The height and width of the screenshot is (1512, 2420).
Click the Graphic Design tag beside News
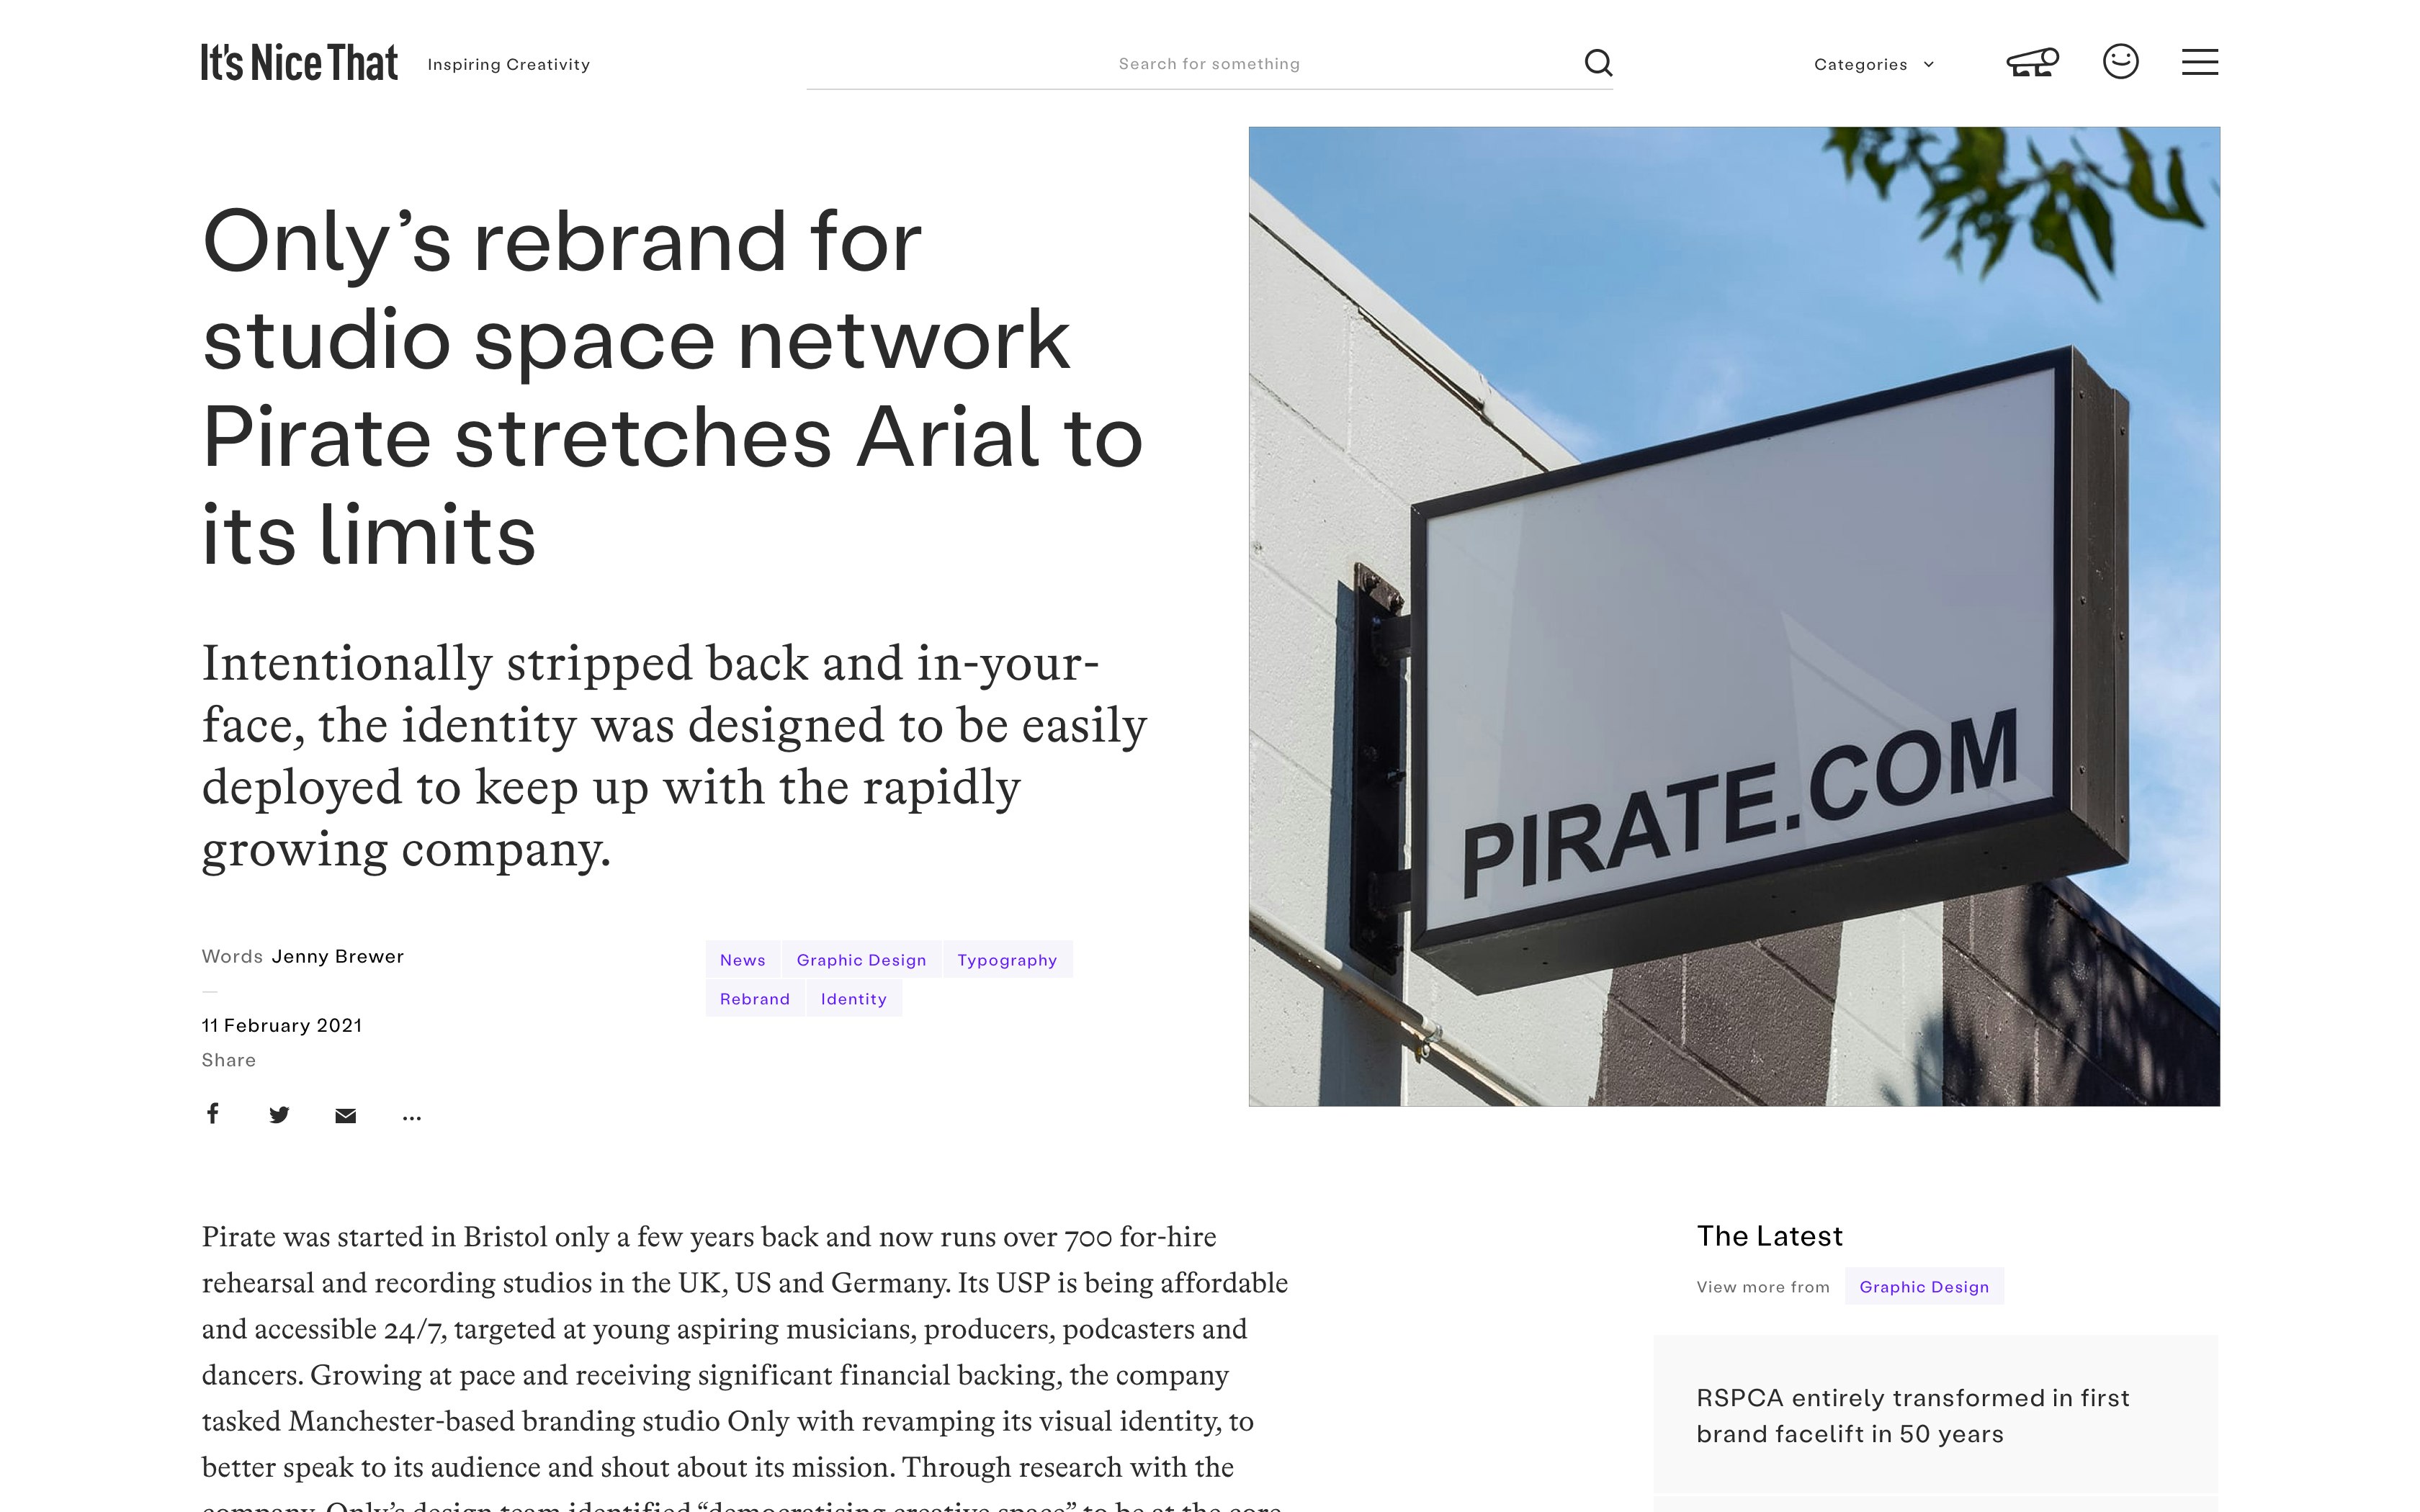[861, 960]
